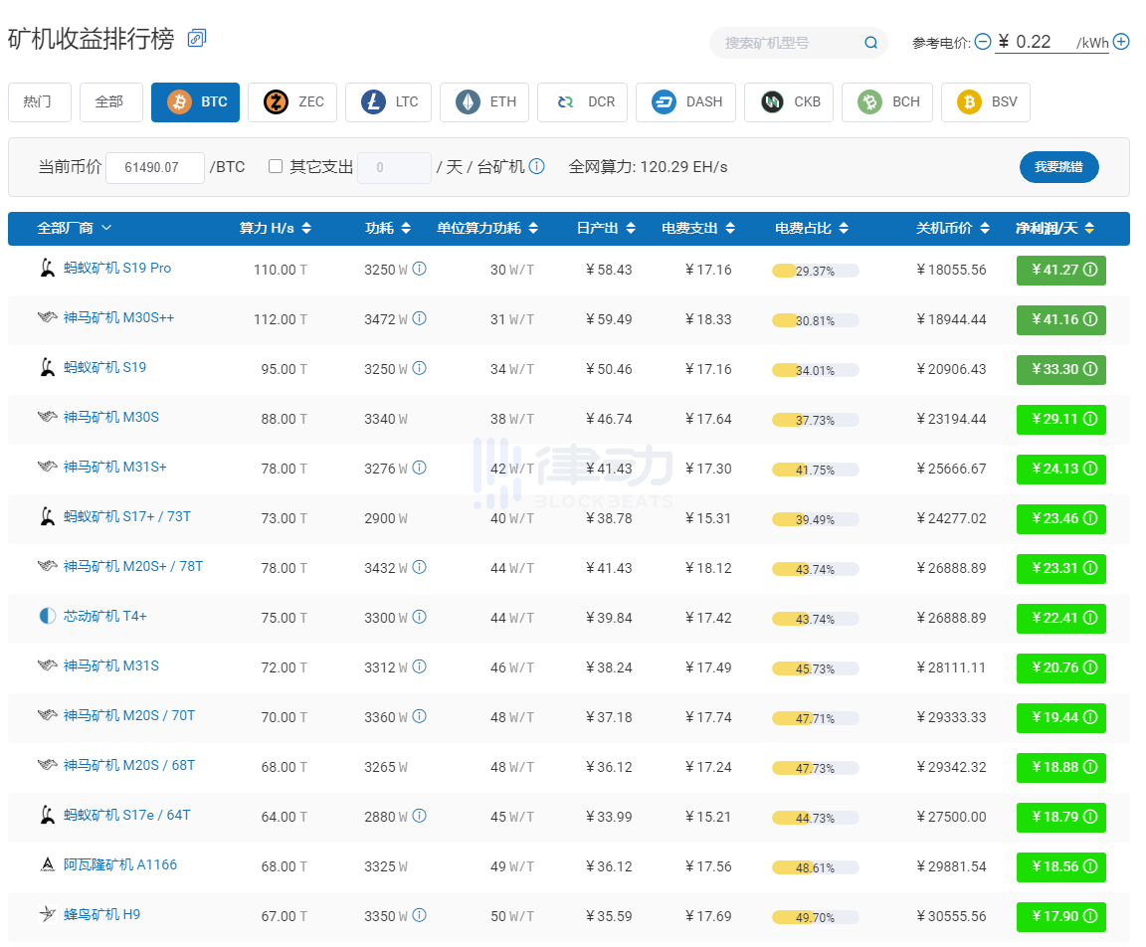Enable the 其它支出 checkbox
The width and height of the screenshot is (1146, 947).
276,166
